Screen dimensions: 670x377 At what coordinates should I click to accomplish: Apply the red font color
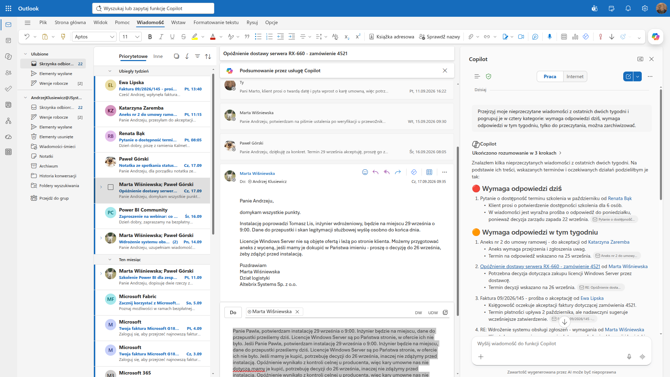pyautogui.click(x=213, y=37)
